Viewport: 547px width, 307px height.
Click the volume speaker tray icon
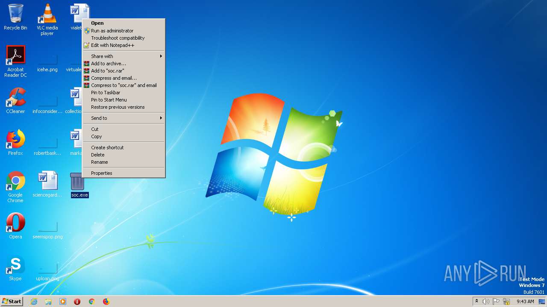pyautogui.click(x=485, y=301)
